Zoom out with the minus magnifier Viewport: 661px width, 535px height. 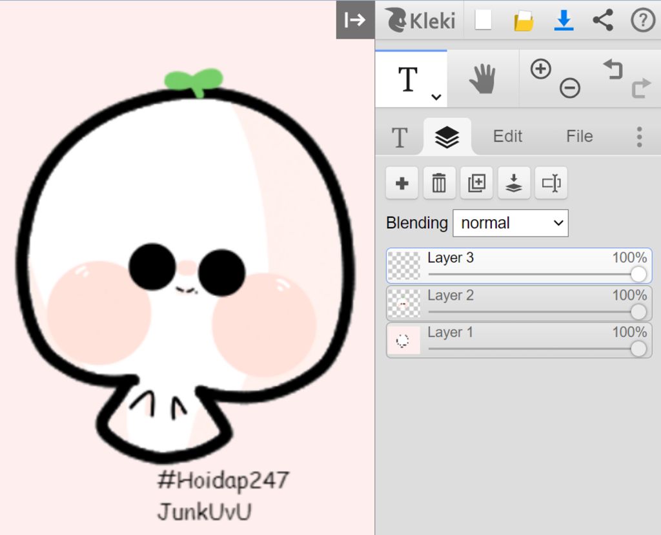pyautogui.click(x=569, y=88)
